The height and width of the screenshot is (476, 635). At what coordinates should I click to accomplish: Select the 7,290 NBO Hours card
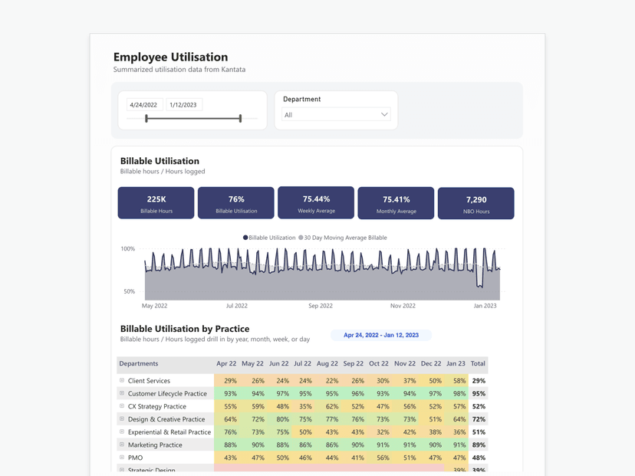click(x=475, y=202)
